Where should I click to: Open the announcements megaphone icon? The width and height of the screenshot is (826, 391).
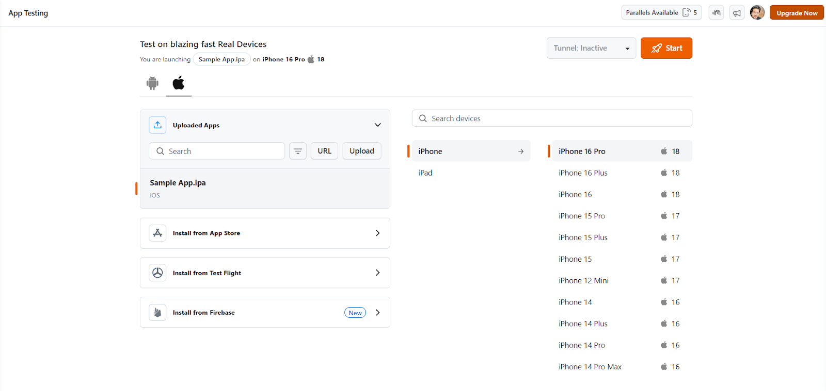click(737, 13)
